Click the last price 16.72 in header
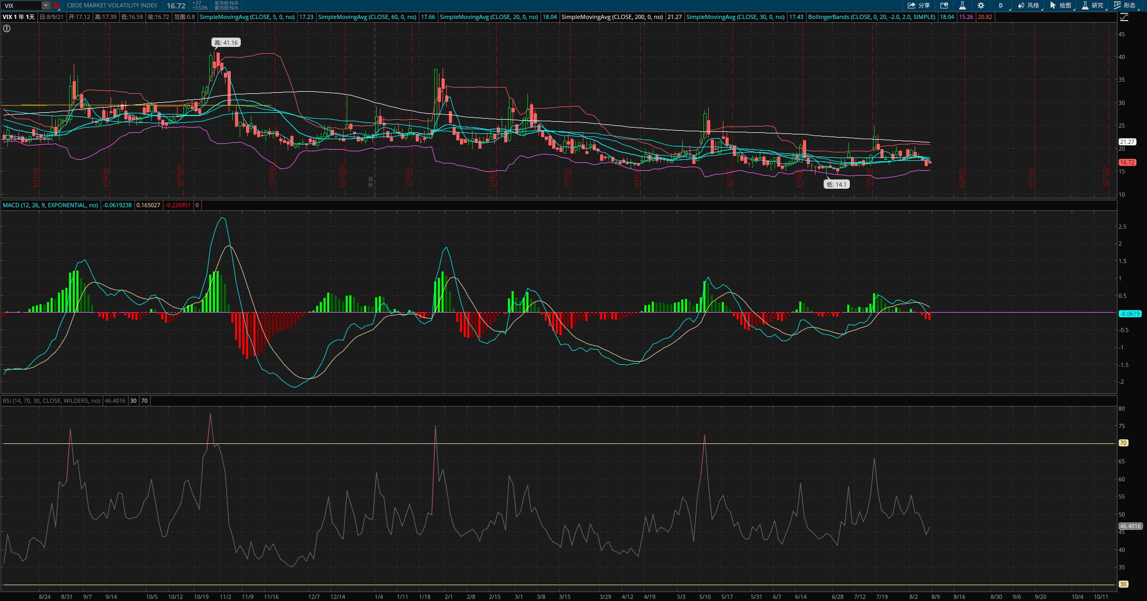The image size is (1147, 601). click(x=176, y=6)
